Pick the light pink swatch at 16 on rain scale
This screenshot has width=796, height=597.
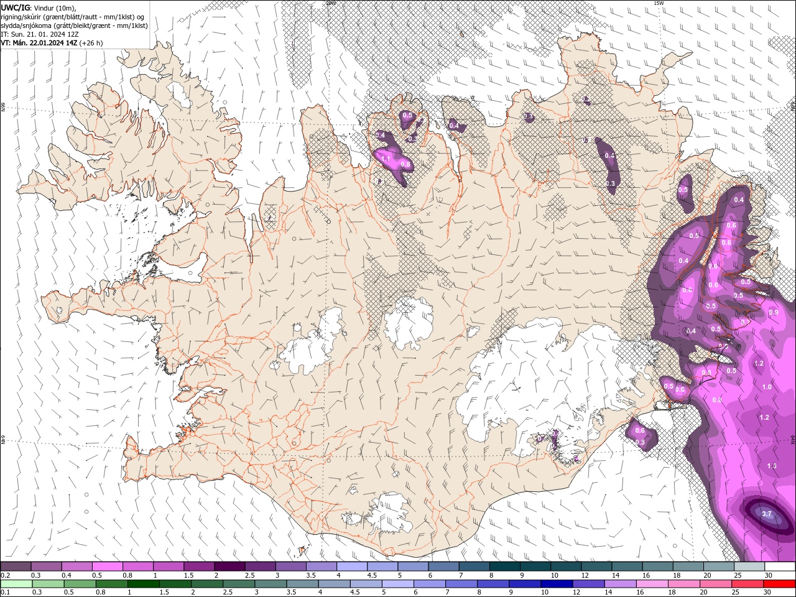(x=652, y=583)
